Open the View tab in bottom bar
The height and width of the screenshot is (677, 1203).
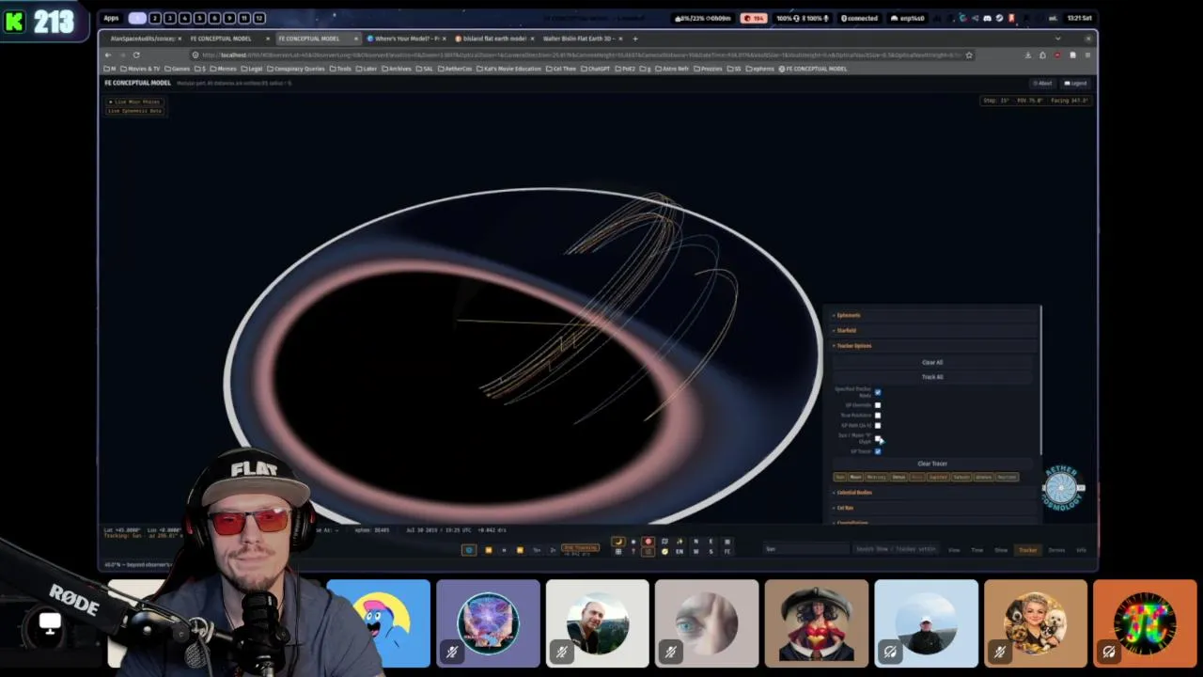(954, 550)
